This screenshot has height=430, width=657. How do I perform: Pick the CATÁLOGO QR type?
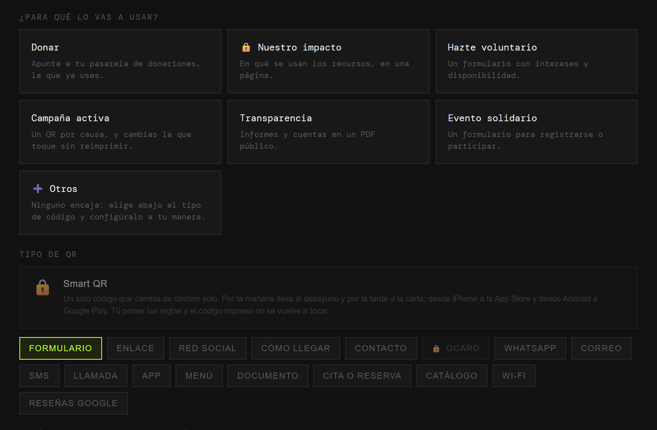pyautogui.click(x=452, y=376)
